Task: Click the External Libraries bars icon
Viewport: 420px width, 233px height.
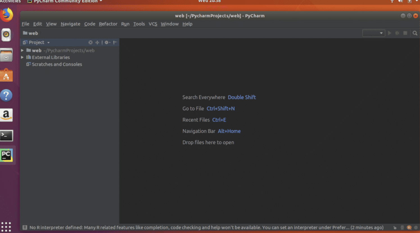Action: click(28, 57)
